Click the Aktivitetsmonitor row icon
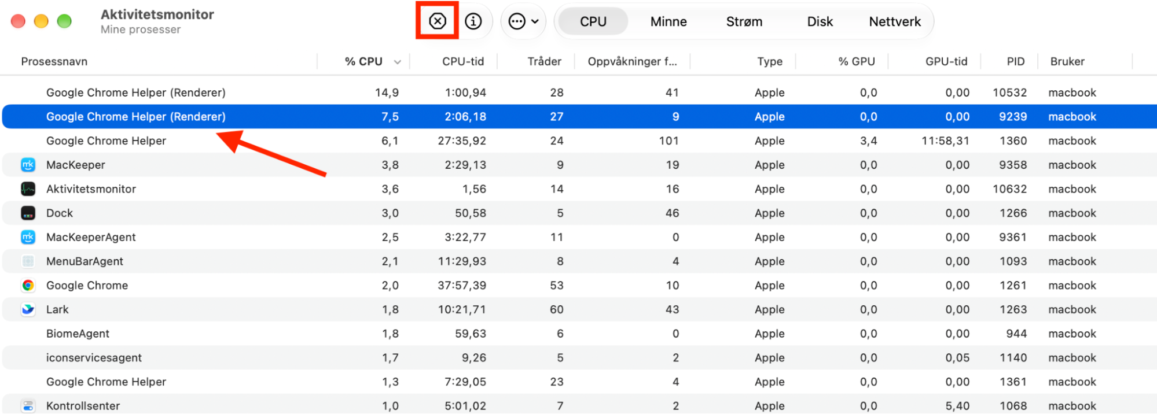1157x414 pixels. 28,189
